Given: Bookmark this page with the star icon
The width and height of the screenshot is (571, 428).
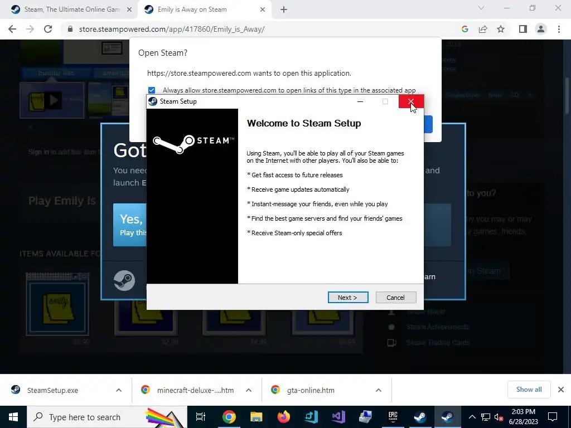Looking at the screenshot, I should [x=501, y=29].
